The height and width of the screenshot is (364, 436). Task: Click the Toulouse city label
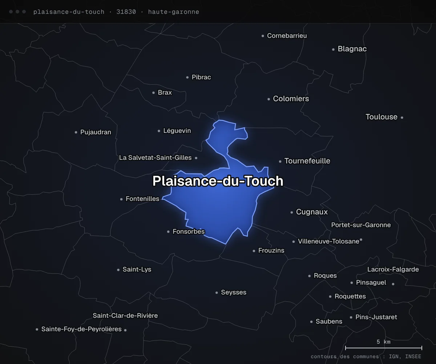pos(381,117)
